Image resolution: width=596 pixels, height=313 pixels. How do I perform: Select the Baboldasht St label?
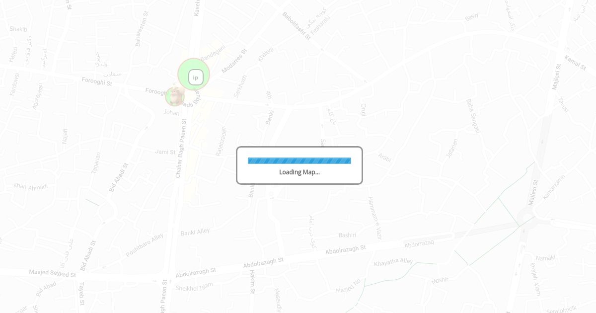point(297,26)
